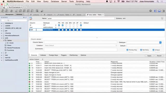The image size is (166, 93).
Task: Select the Stored Procedures tree item
Action: pyautogui.click(x=13, y=48)
